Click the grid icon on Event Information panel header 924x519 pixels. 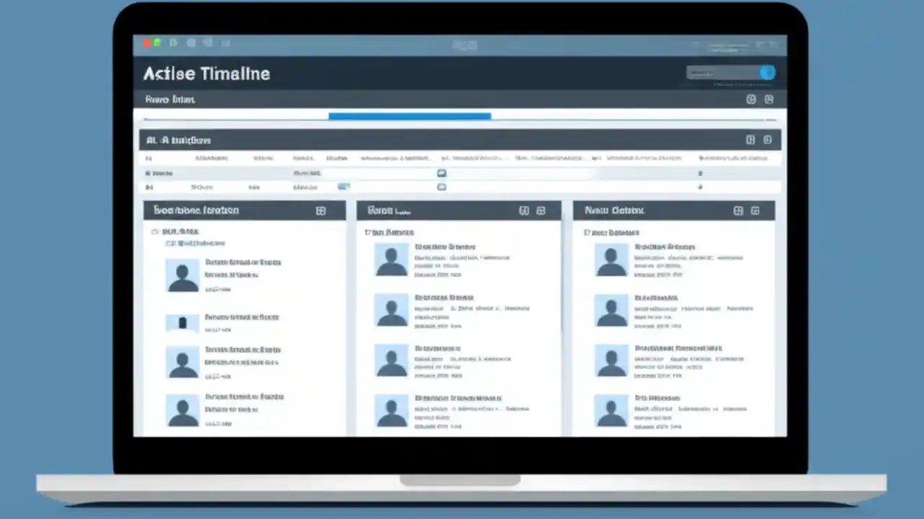point(321,210)
